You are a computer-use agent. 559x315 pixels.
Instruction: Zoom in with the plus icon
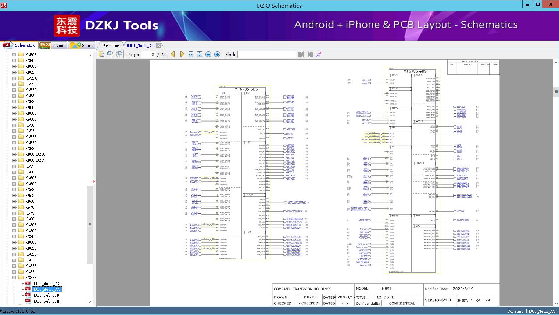point(217,54)
